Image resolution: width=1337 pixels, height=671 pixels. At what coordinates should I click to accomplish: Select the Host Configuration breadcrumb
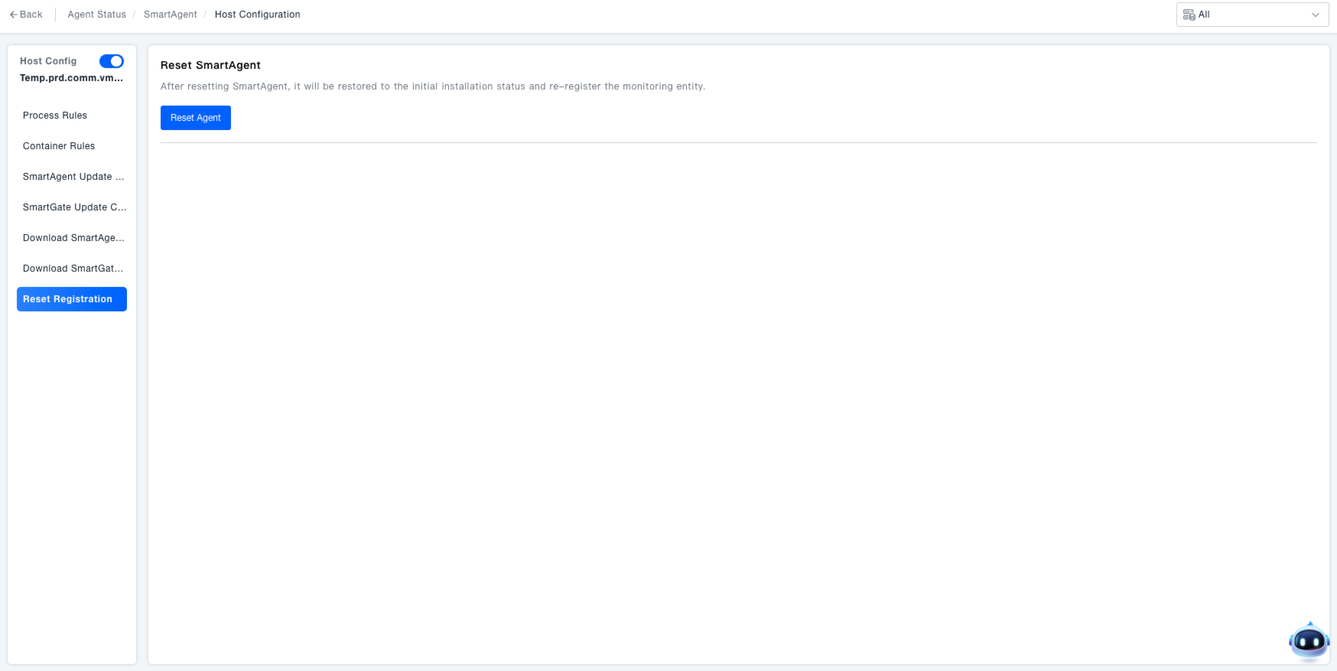pyautogui.click(x=257, y=15)
